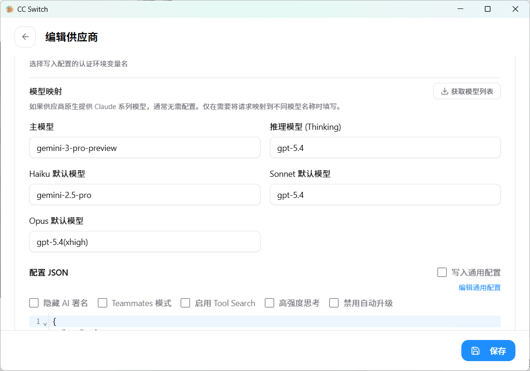Collapse JSON line 1 fold arrow
The image size is (530, 371).
coord(45,324)
